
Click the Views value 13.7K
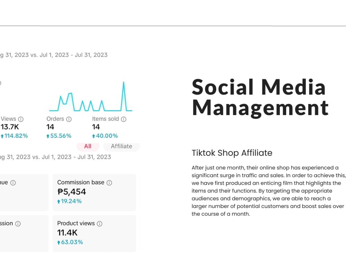(10, 127)
